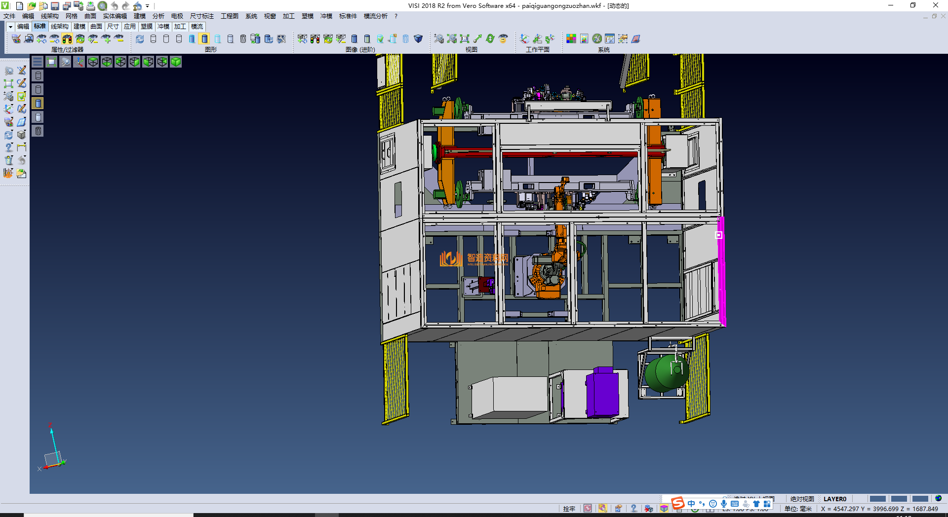Toggle the highlighted shaded cylinder display mode
The image size is (948, 517).
click(204, 38)
